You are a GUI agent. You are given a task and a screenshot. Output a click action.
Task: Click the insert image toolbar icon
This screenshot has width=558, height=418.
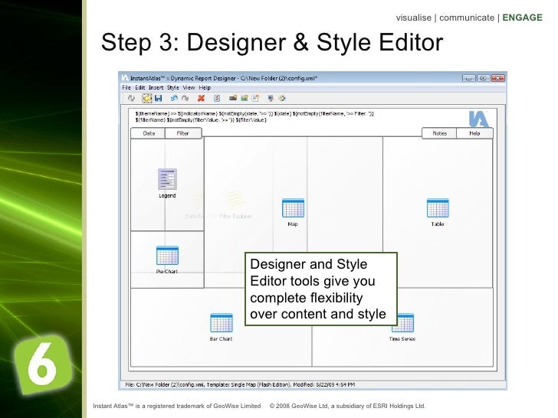pyautogui.click(x=244, y=98)
